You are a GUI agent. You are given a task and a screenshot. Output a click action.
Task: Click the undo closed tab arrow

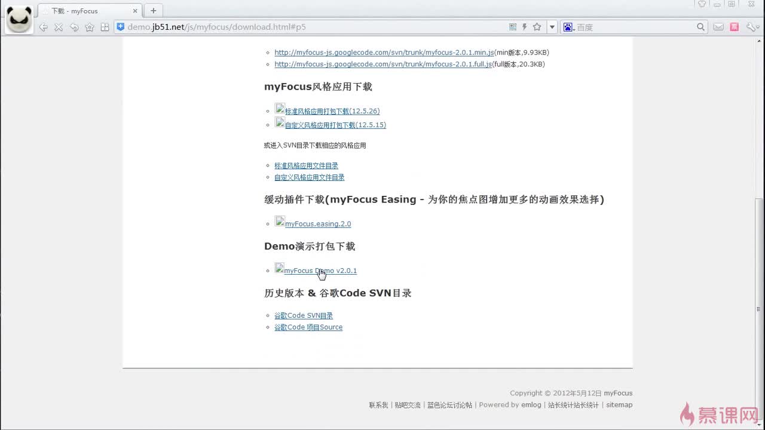pyautogui.click(x=74, y=27)
